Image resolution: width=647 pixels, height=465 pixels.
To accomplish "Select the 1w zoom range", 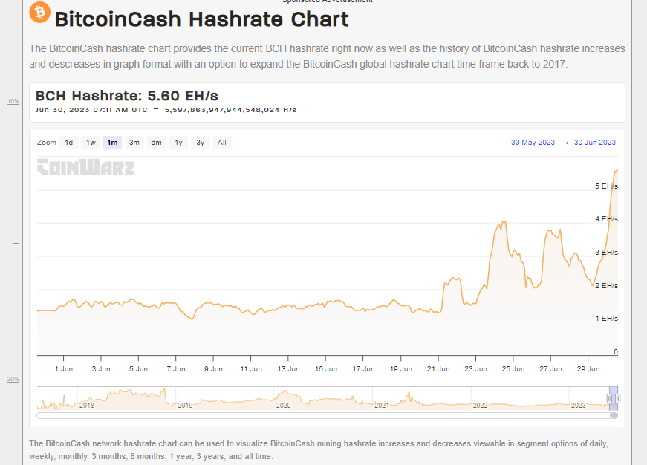I will 91,143.
